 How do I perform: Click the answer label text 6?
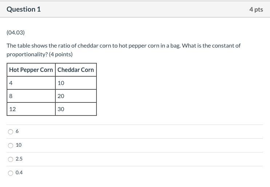click(17, 131)
